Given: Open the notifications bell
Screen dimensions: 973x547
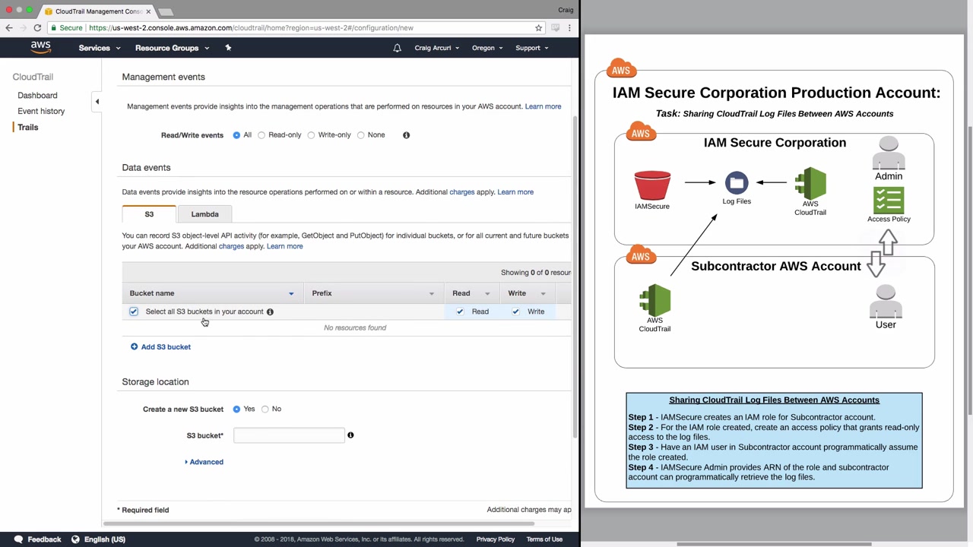Looking at the screenshot, I should 397,48.
